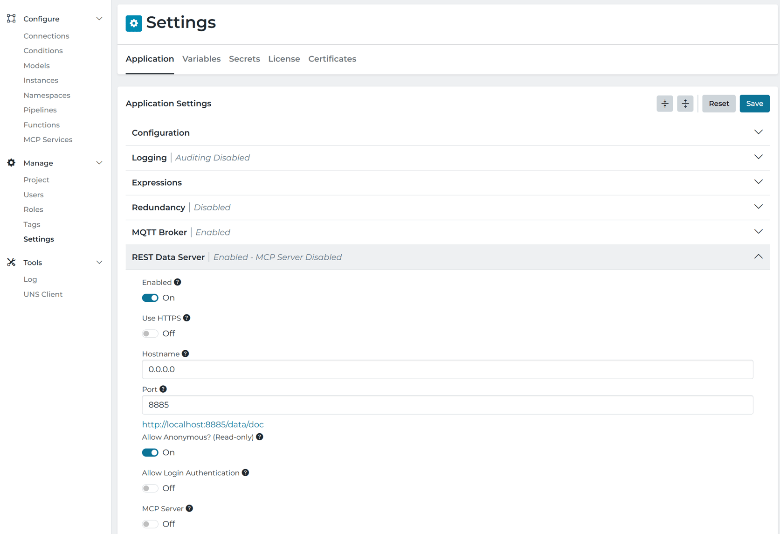780x534 pixels.
Task: Click the MCP Server help question mark
Action: (x=189, y=508)
